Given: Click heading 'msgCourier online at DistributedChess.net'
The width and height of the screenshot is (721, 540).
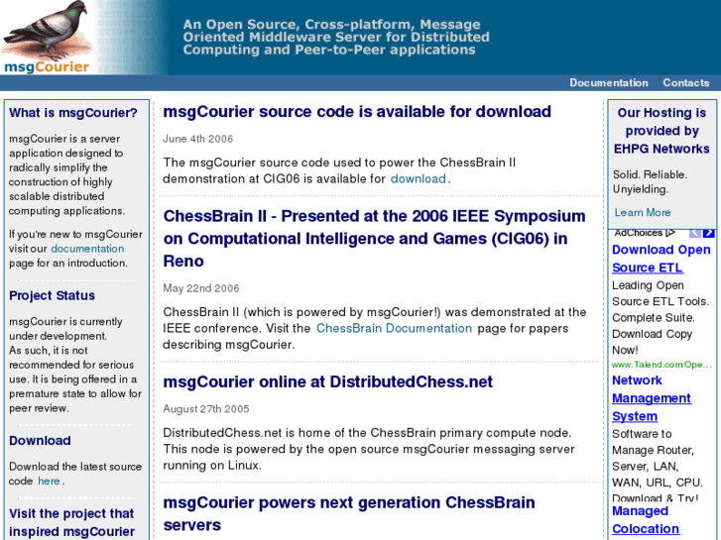Looking at the screenshot, I should [x=328, y=381].
